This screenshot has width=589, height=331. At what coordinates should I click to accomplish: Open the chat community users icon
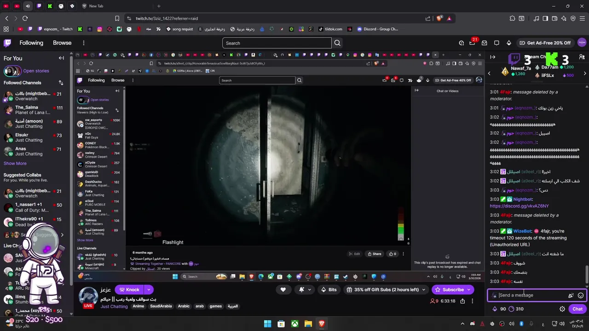pyautogui.click(x=582, y=57)
